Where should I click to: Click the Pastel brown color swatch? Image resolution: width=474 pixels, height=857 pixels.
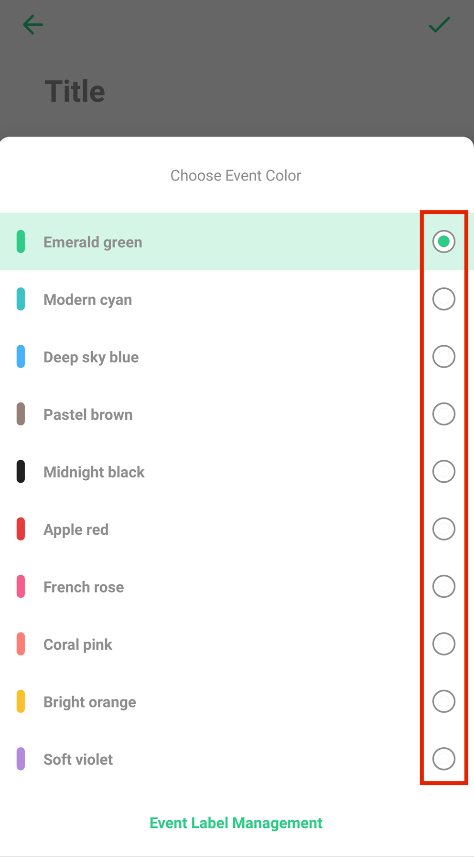20,414
